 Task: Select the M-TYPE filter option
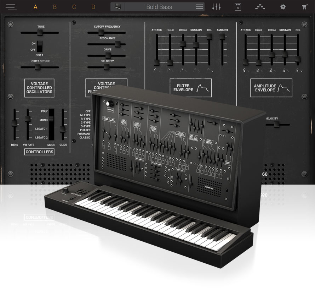pyautogui.click(x=85, y=115)
